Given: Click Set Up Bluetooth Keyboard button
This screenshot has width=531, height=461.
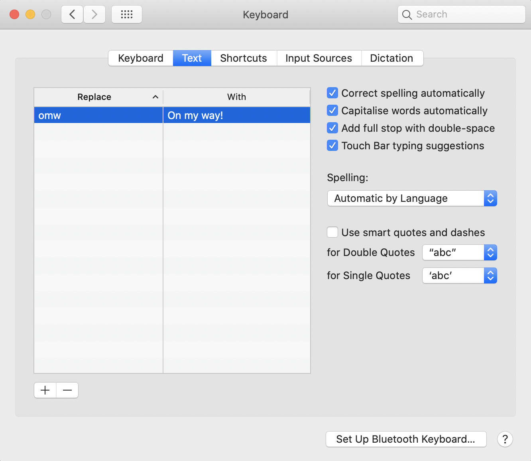Looking at the screenshot, I should (x=406, y=439).
